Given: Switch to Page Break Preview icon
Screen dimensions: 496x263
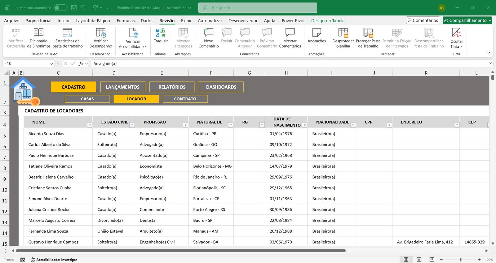Looking at the screenshot, I should pyautogui.click(x=432, y=260).
